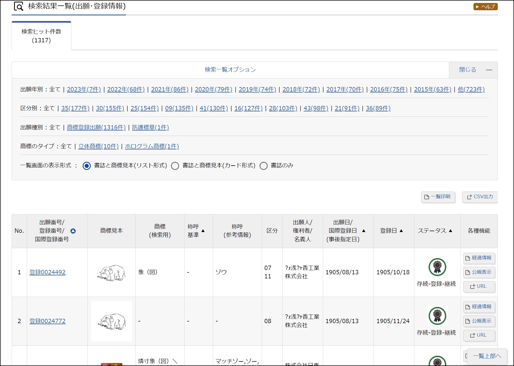Sort by 称呼基準 column arrow
This screenshot has height=366, width=514.
point(203,231)
